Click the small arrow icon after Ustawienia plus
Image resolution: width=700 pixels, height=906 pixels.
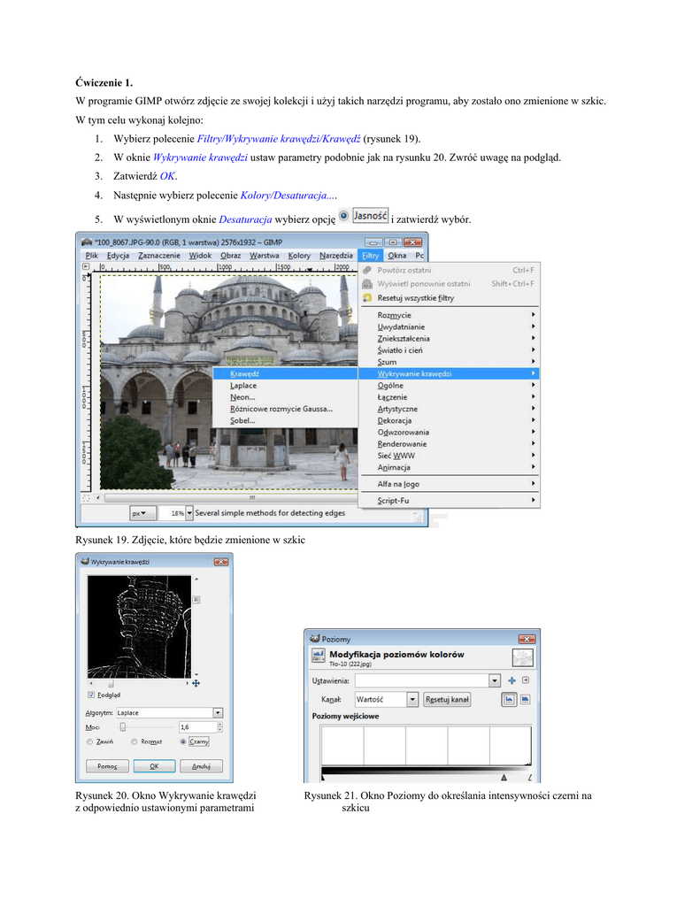526,680
